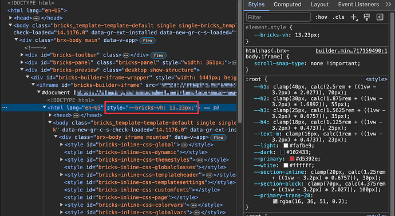Focus the styles Filter input
Screen dimensions: 395x216
click(278, 17)
